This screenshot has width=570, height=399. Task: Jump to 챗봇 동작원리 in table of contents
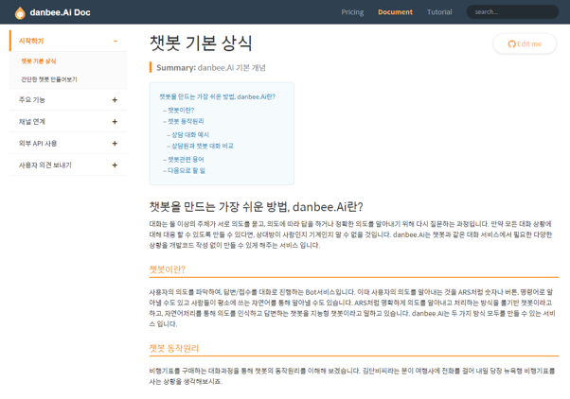coord(186,121)
